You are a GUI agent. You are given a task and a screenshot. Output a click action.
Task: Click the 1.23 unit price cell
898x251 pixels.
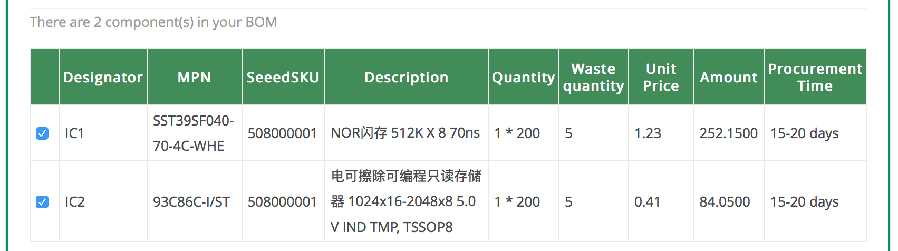point(661,133)
